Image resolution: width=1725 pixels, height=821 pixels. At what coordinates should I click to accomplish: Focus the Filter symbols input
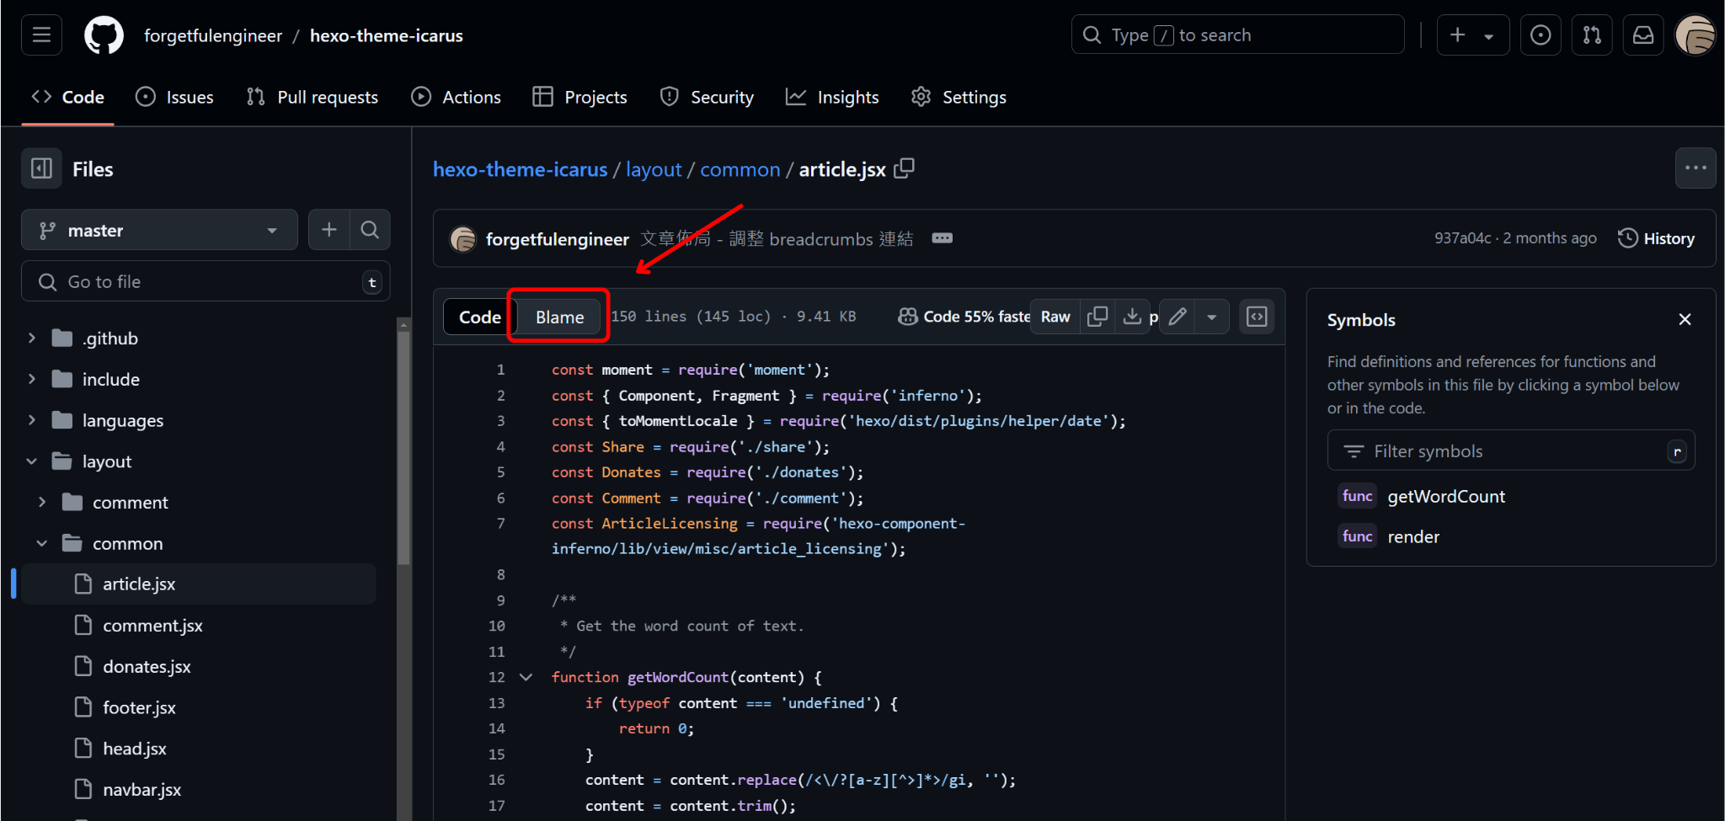[1511, 450]
